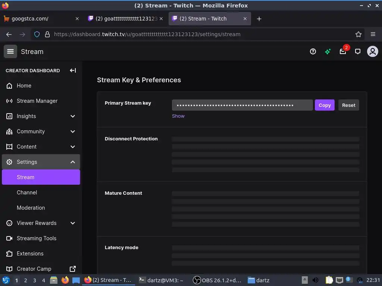Open the Help question mark icon
Image resolution: width=382 pixels, height=286 pixels.
(313, 51)
